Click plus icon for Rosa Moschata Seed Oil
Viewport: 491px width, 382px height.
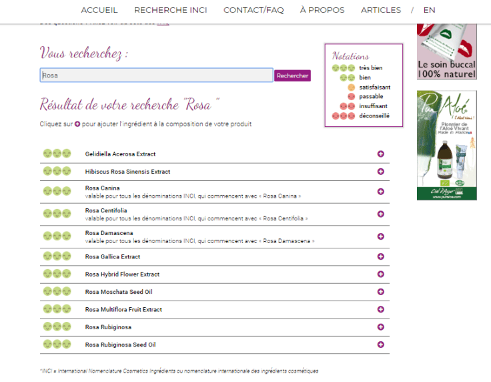[x=381, y=292]
